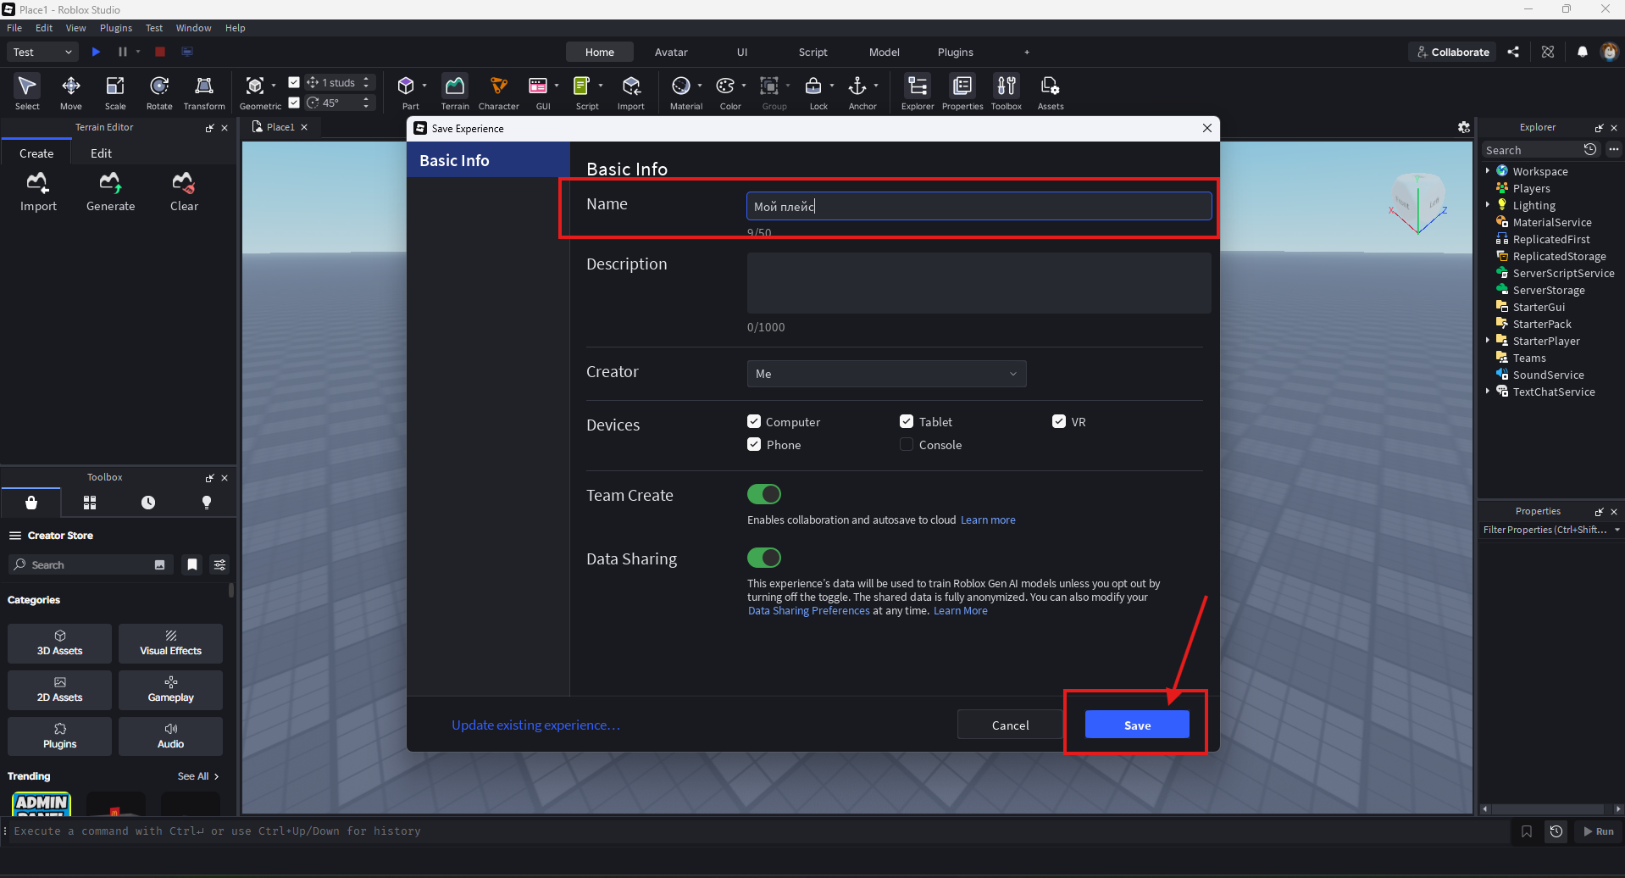
Task: Open the Part dropdown arrow
Action: (x=424, y=86)
